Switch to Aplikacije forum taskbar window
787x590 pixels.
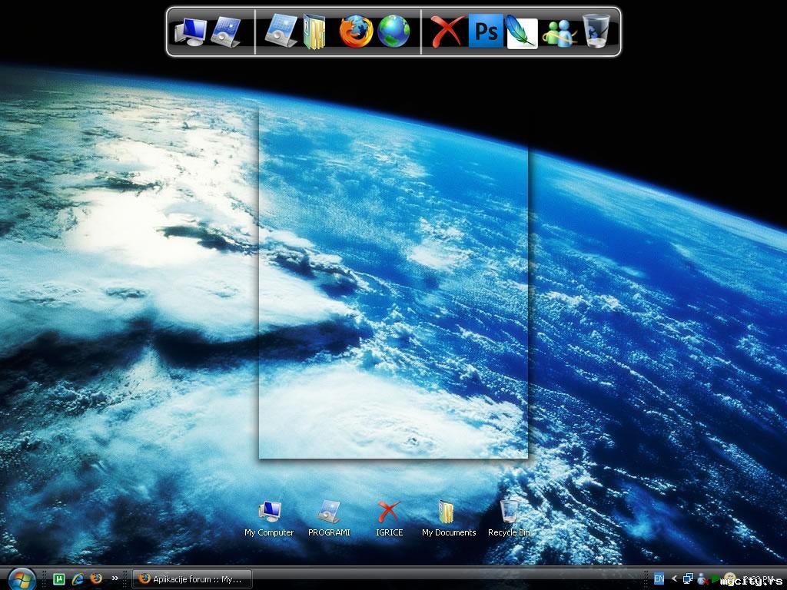click(191, 579)
